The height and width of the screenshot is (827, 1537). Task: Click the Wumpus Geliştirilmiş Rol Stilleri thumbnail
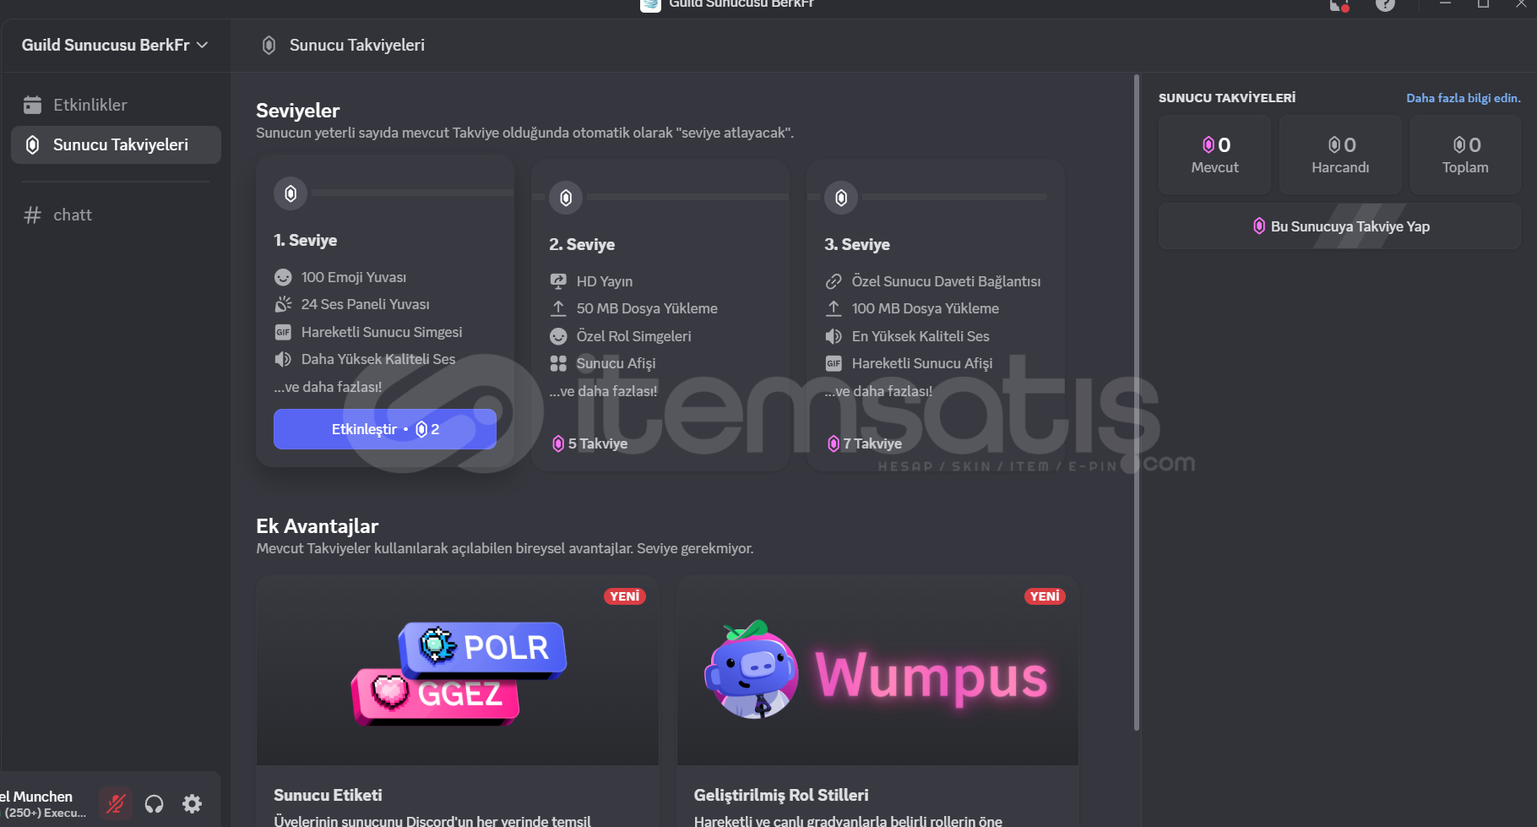tap(877, 671)
